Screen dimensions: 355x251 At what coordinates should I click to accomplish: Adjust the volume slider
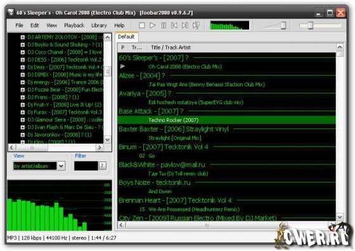(x=283, y=25)
